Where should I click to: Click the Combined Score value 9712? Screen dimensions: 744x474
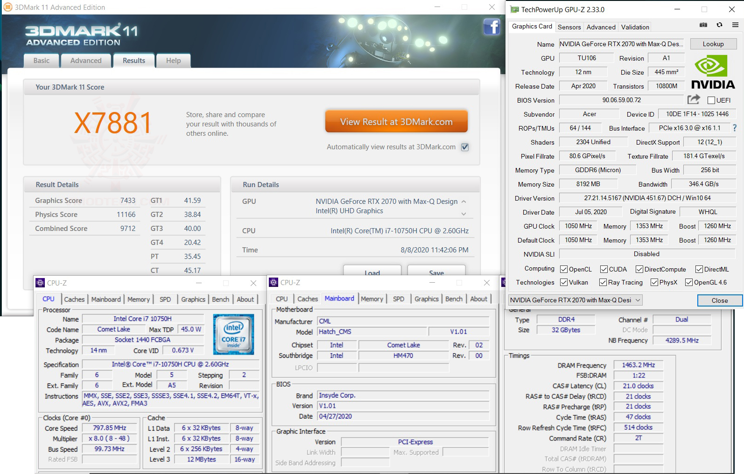point(128,229)
